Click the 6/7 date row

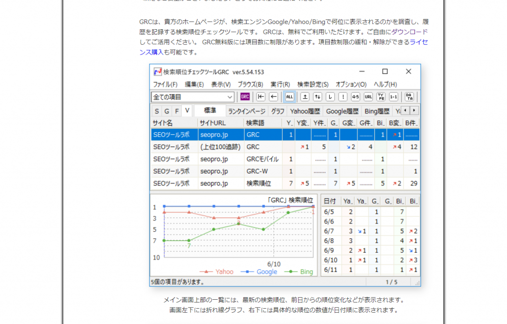pos(370,231)
